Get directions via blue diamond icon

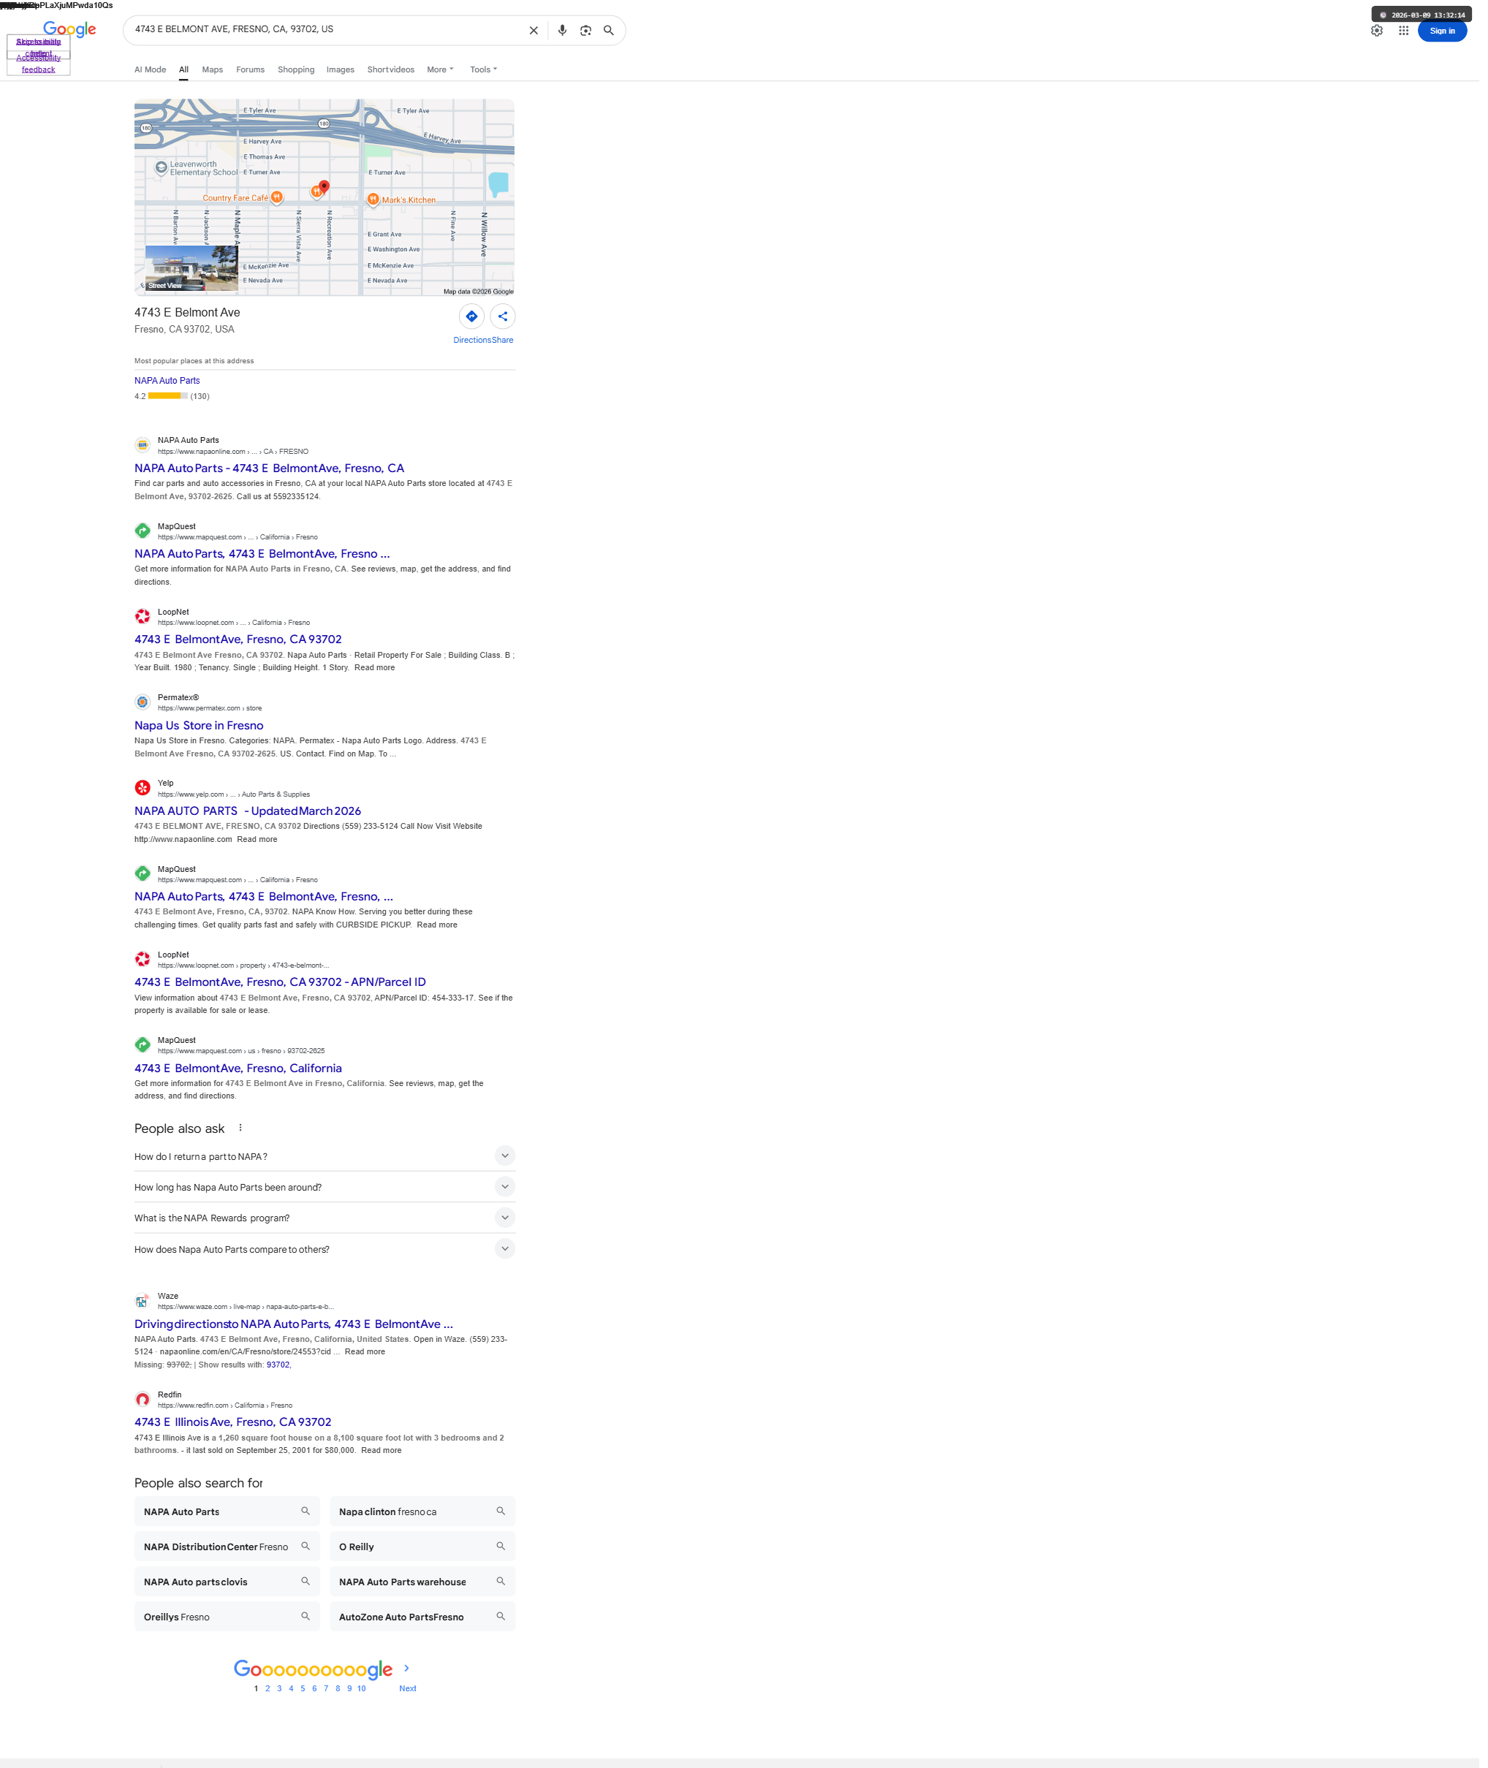coord(471,316)
